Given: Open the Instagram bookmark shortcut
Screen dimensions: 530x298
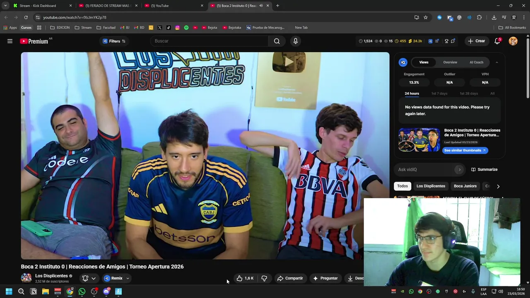Looking at the screenshot, I should coord(177,28).
